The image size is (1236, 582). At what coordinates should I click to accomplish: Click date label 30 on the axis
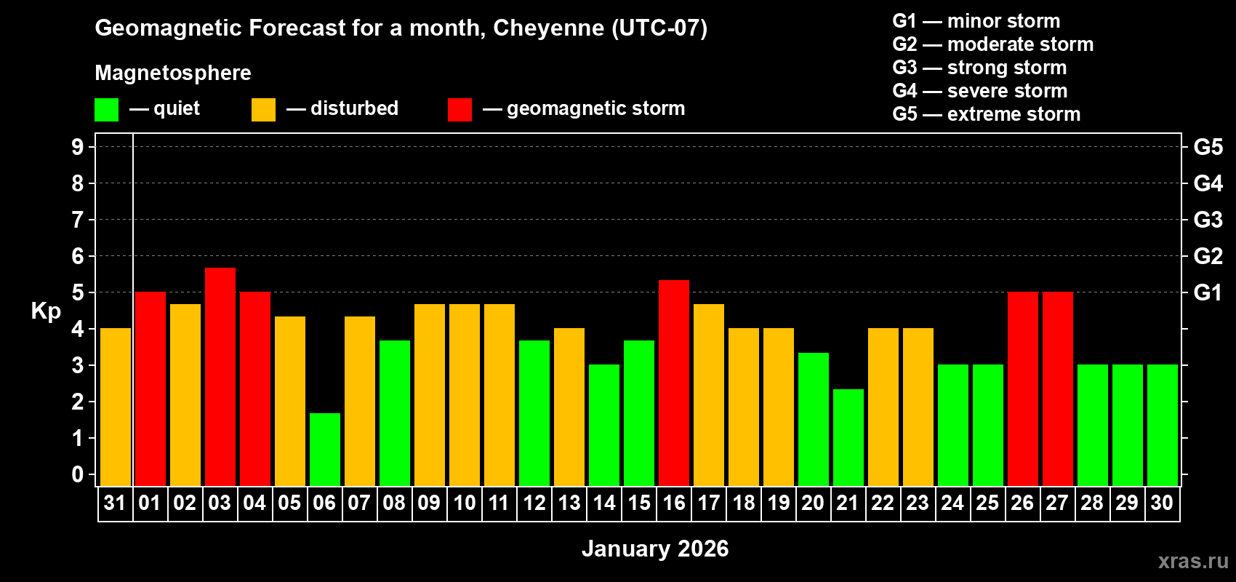point(1162,503)
